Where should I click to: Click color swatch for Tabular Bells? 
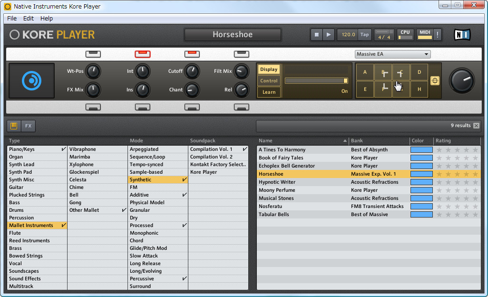coord(421,215)
